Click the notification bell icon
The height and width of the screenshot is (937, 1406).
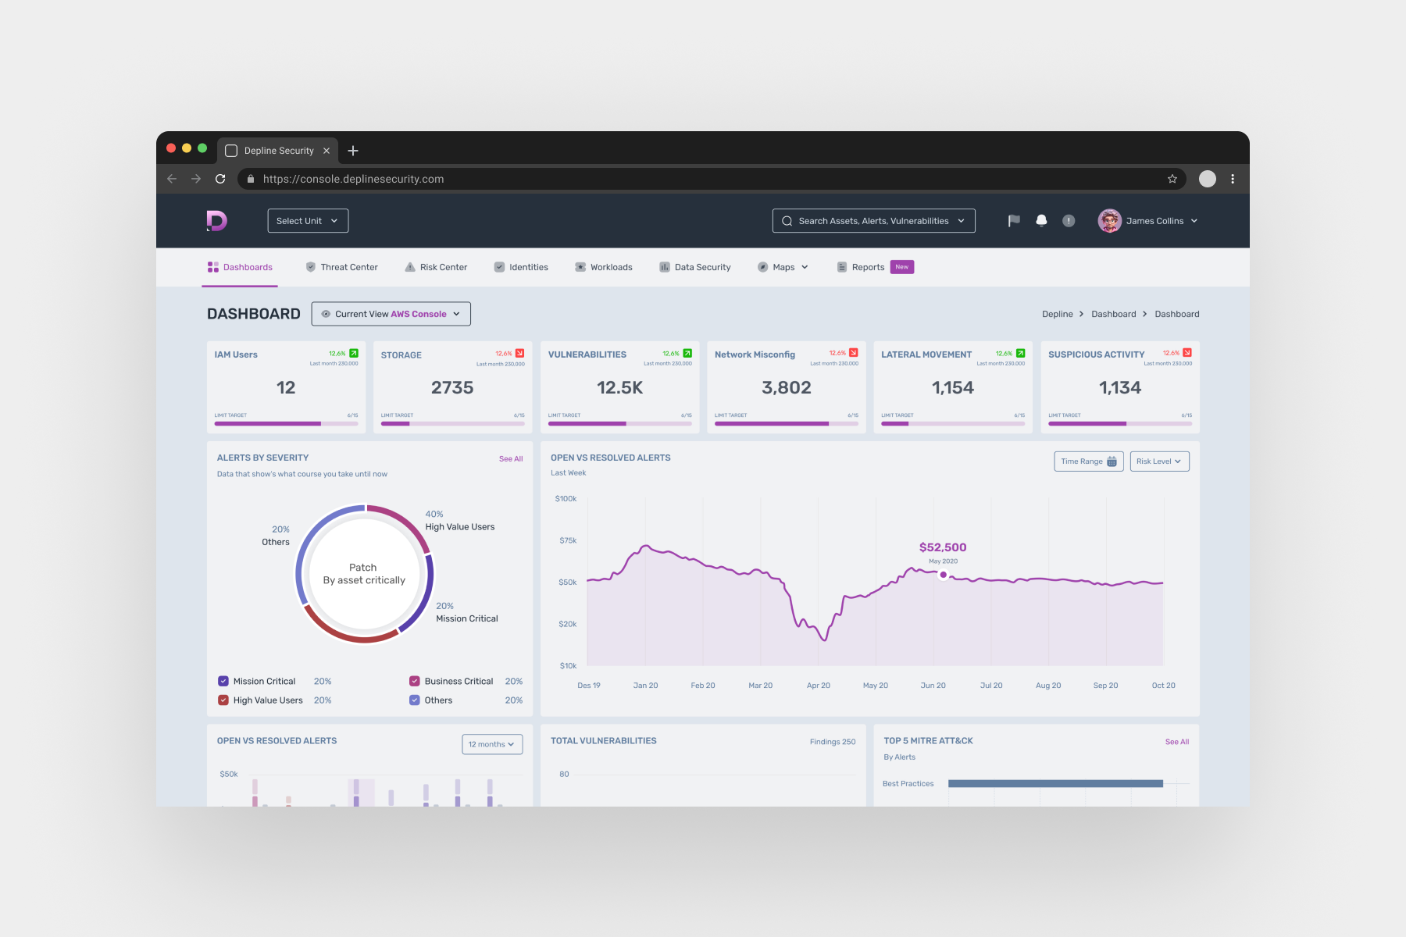[1040, 220]
